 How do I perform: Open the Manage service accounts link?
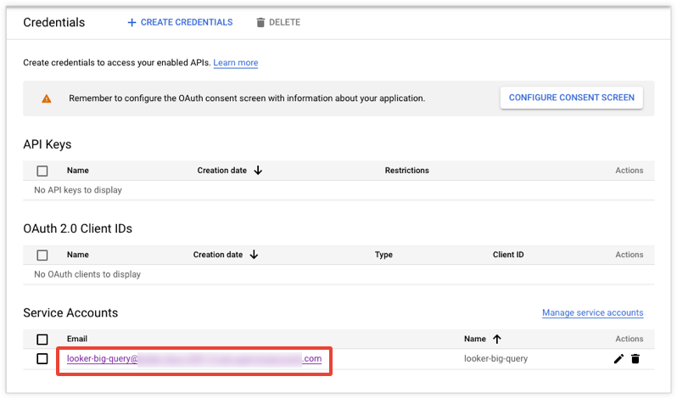[592, 312]
